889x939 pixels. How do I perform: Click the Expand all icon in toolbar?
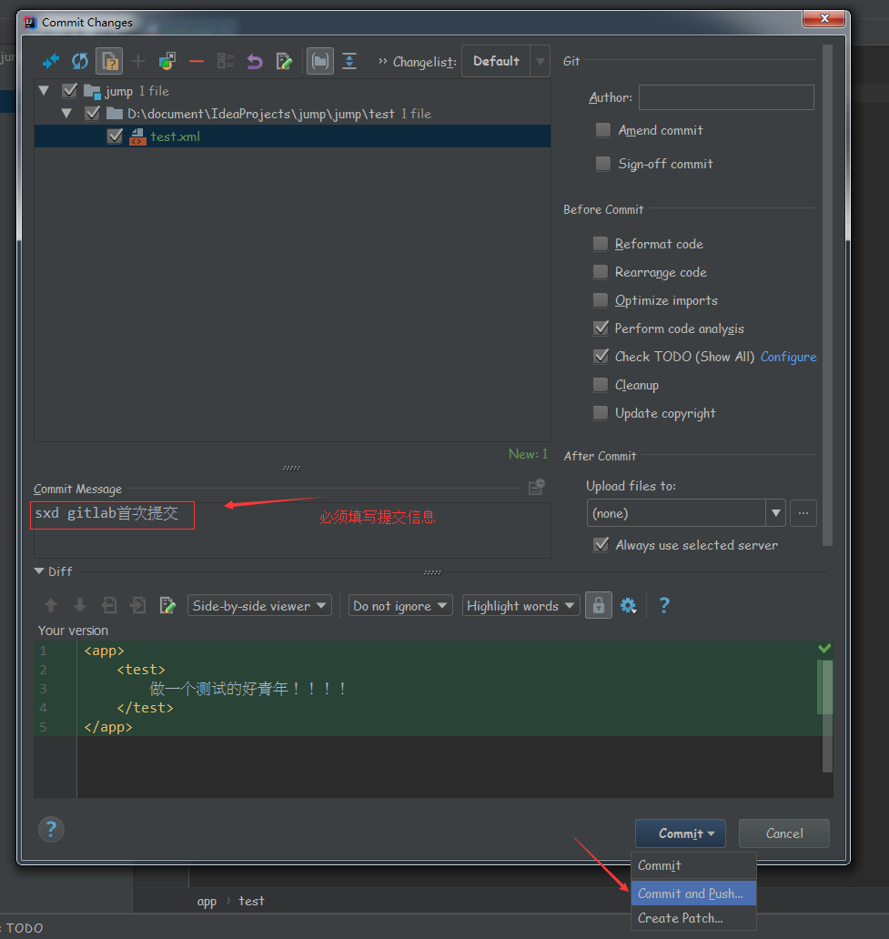coord(349,61)
